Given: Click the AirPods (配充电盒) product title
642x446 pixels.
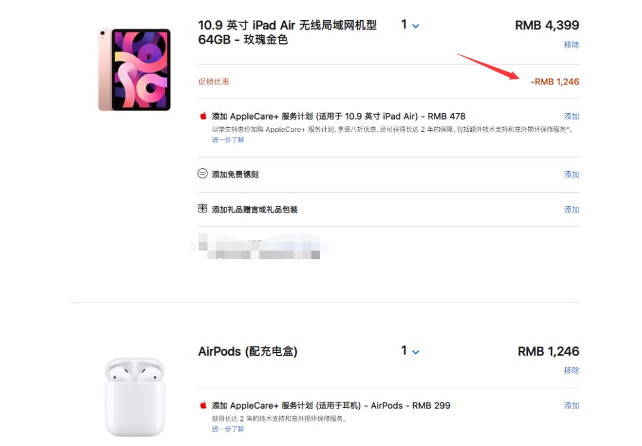Looking at the screenshot, I should [x=247, y=351].
